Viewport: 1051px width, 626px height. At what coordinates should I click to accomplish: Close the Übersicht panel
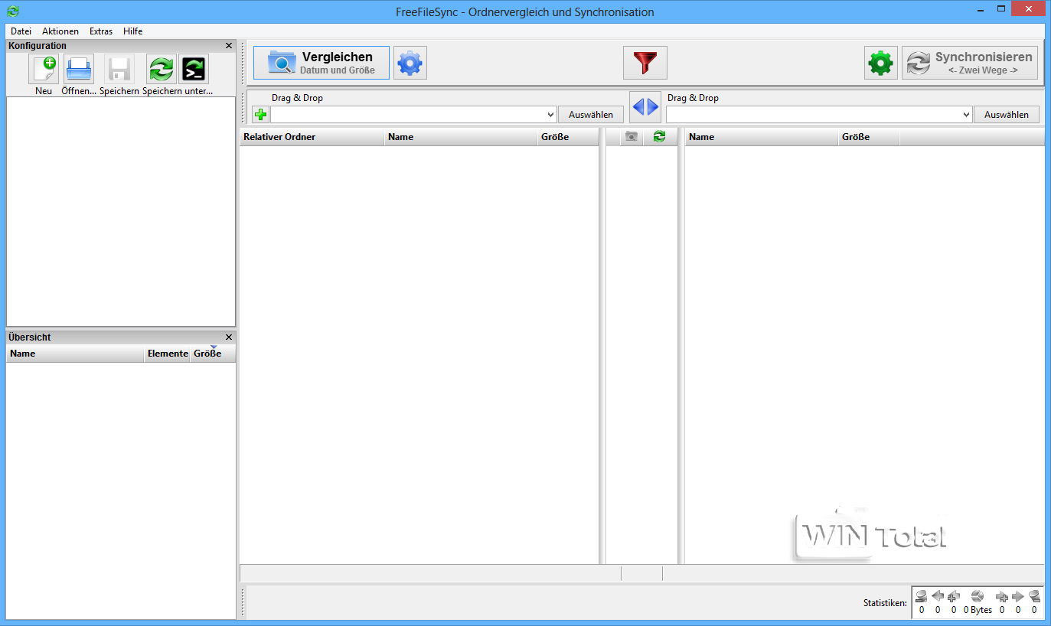229,337
